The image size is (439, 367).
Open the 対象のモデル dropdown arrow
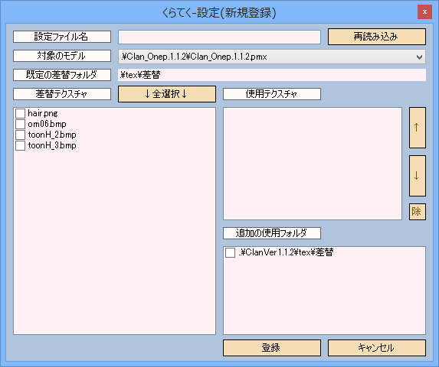tap(419, 57)
